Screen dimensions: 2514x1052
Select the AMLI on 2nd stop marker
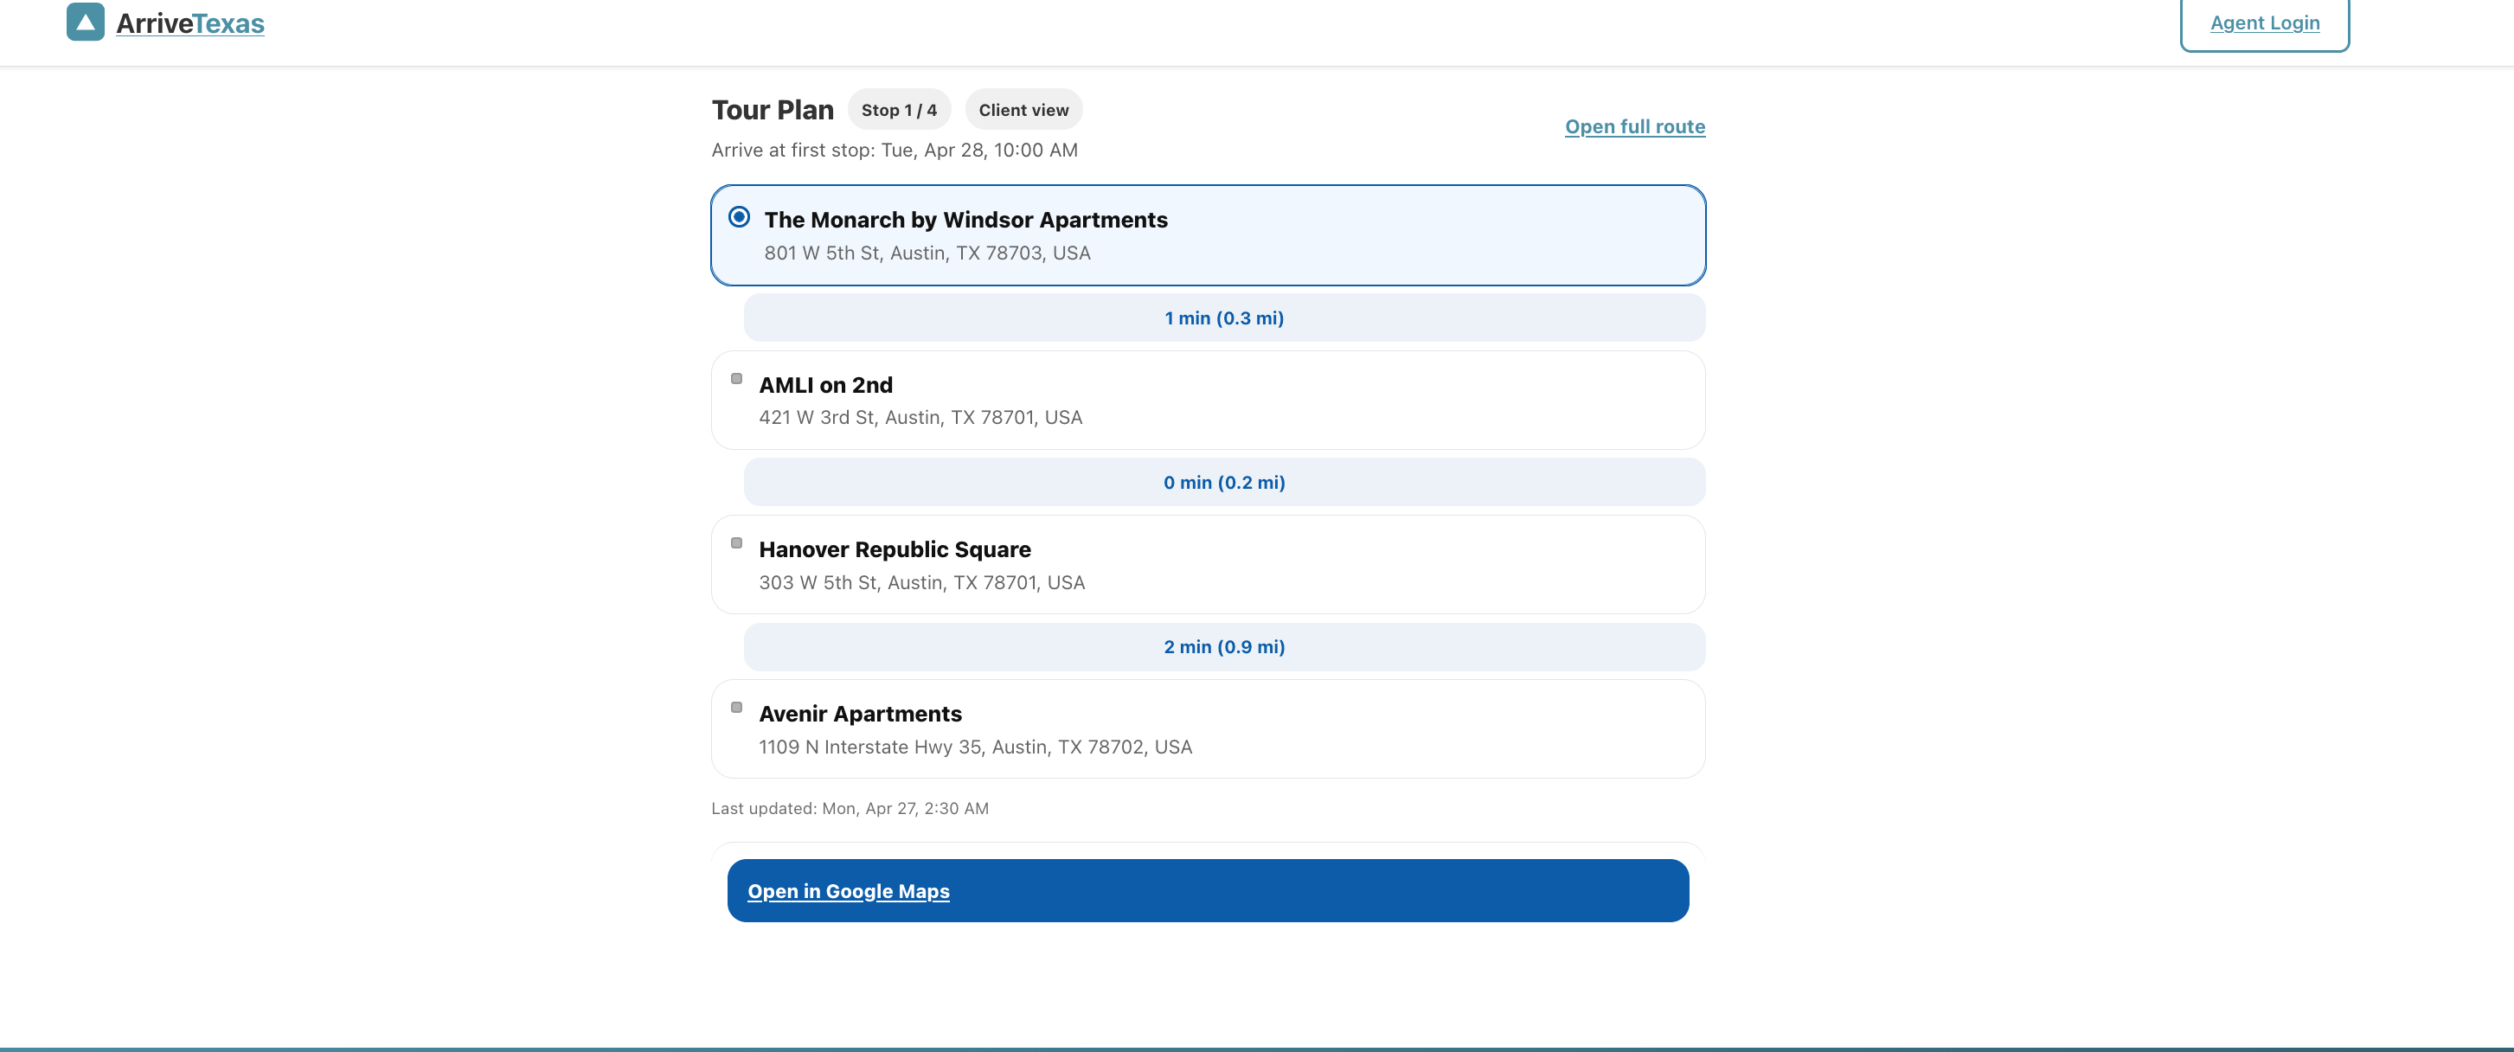(x=737, y=379)
